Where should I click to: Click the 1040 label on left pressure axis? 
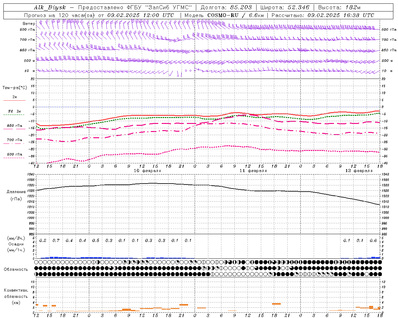point(31,174)
